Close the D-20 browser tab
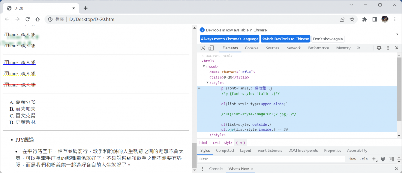The height and width of the screenshot is (173, 402). [73, 8]
